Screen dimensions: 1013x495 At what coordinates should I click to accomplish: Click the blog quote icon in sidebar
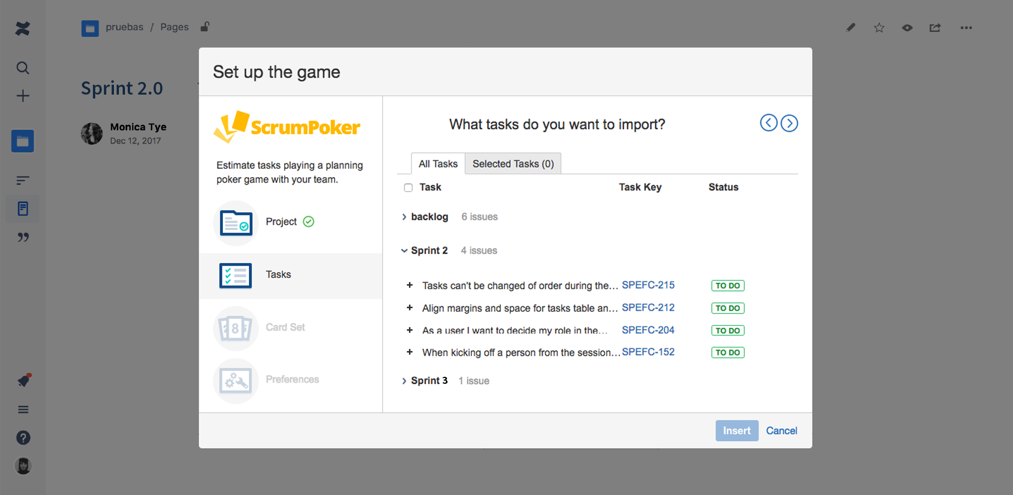(23, 237)
